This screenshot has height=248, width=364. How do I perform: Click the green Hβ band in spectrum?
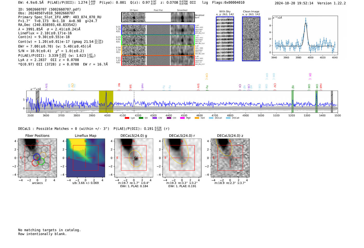(x=292, y=101)
